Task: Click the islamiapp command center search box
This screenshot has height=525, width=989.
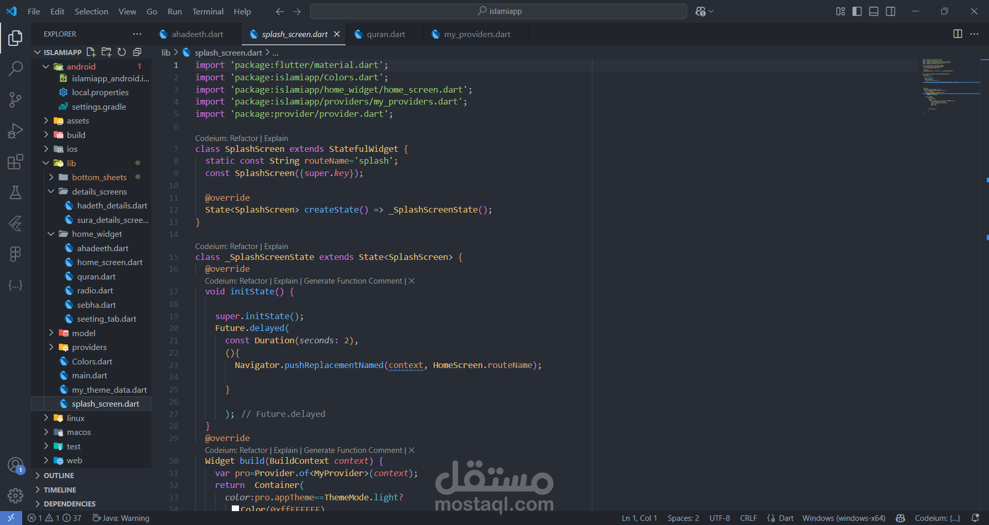Action: click(499, 11)
